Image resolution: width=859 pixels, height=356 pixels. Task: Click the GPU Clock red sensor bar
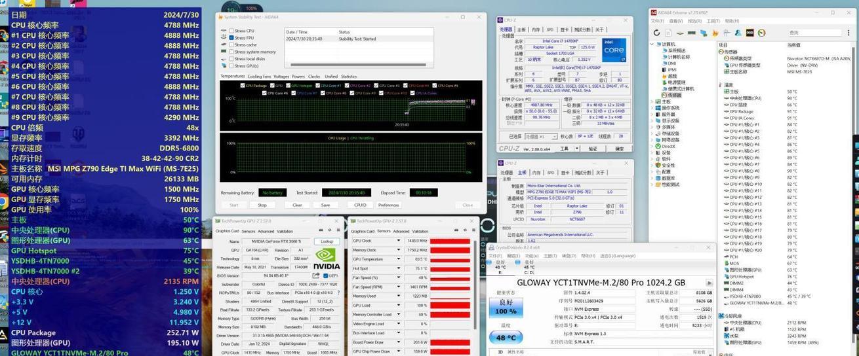pyautogui.click(x=450, y=241)
